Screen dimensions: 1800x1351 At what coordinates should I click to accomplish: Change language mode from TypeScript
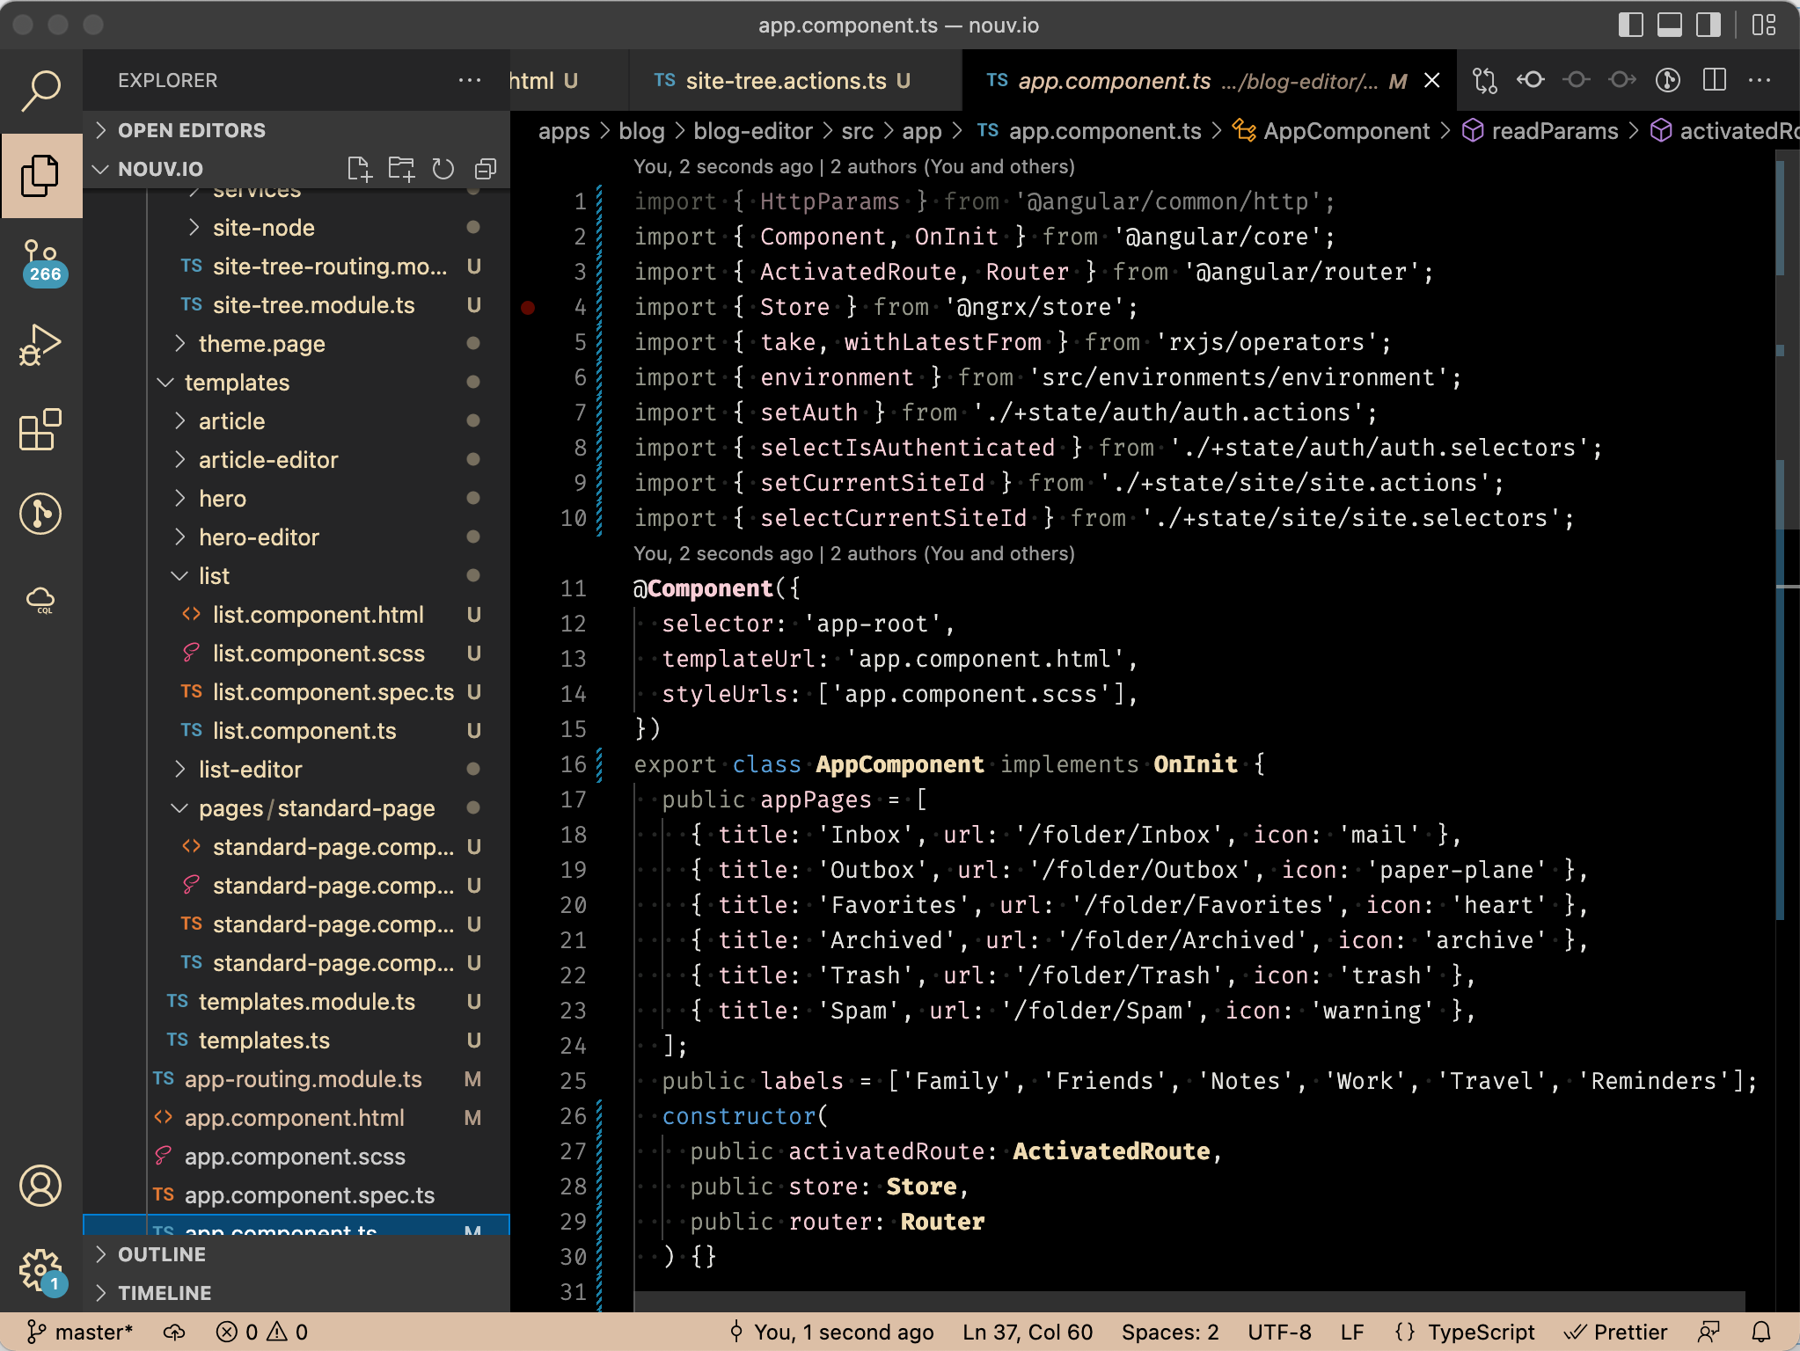pos(1480,1332)
